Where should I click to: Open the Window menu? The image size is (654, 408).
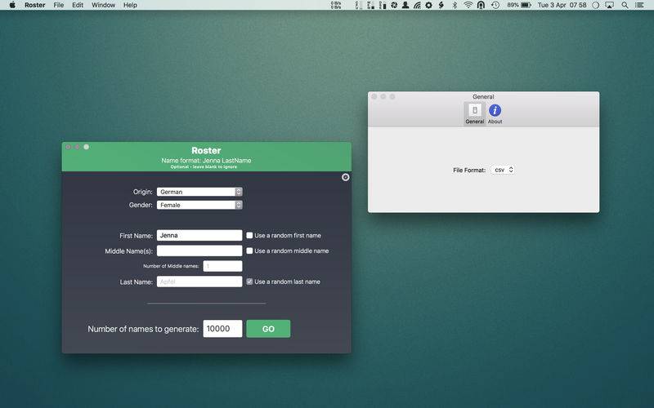tap(104, 5)
